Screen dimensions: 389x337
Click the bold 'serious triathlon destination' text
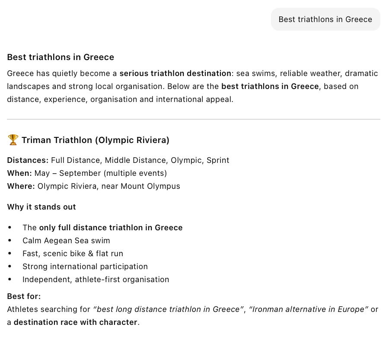(175, 73)
